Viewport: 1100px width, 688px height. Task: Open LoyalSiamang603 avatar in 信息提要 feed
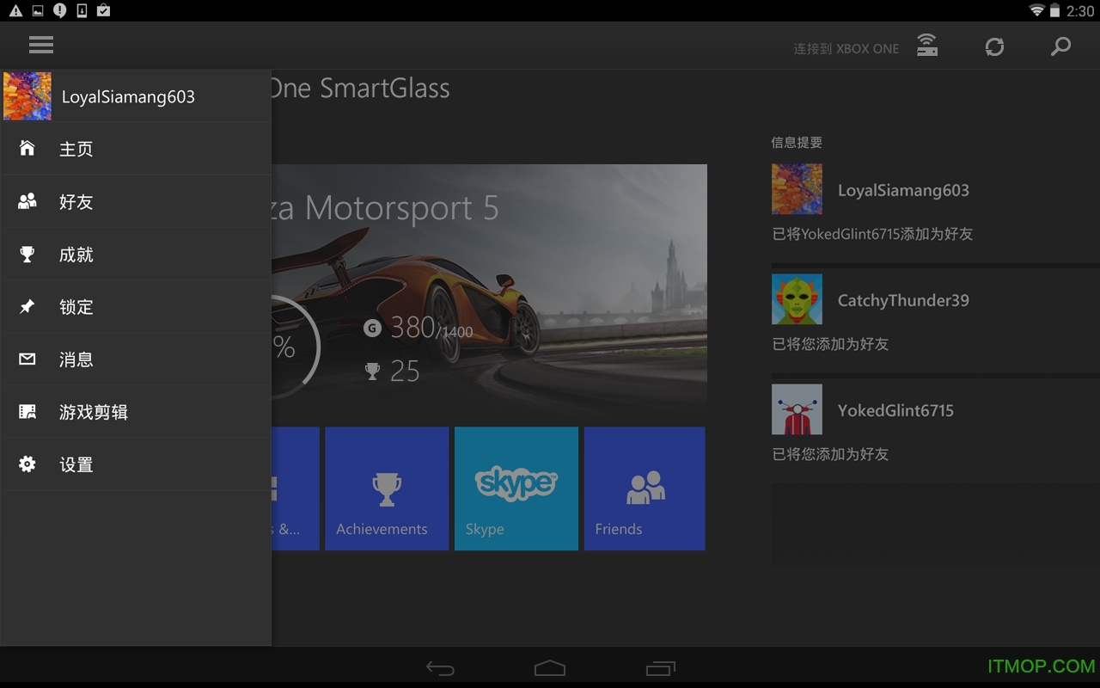pyautogui.click(x=797, y=189)
